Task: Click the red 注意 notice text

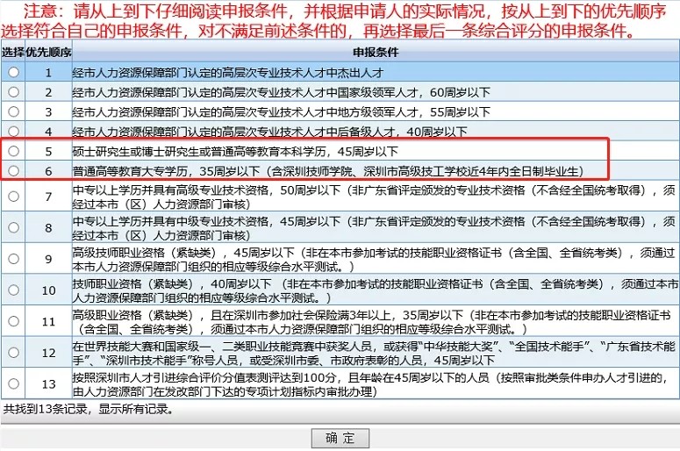Action: (x=334, y=21)
